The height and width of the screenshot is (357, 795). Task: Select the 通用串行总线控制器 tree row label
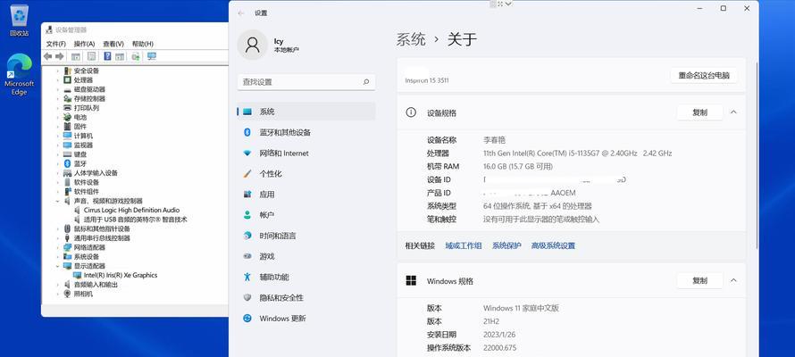pyautogui.click(x=103, y=238)
